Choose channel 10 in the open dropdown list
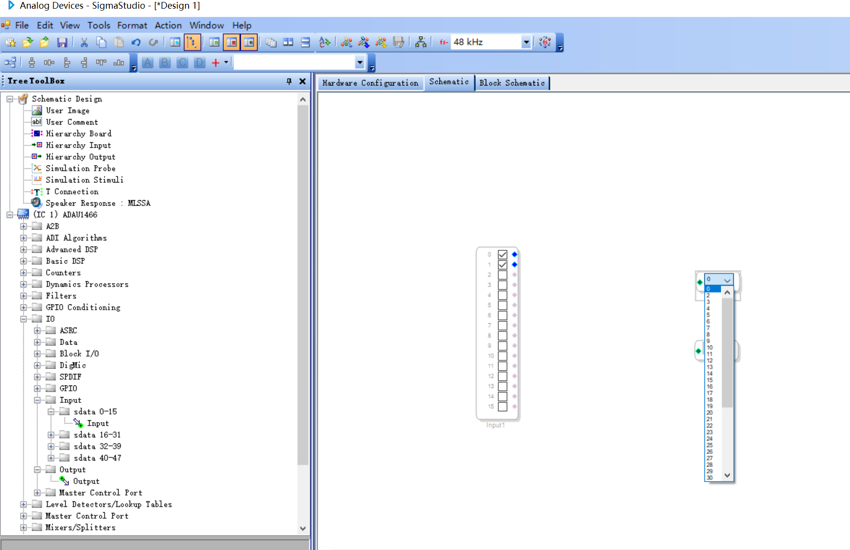Viewport: 850px width, 550px height. [x=710, y=347]
